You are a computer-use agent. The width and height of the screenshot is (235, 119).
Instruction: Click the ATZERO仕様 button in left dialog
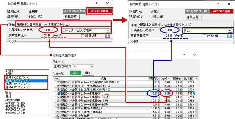click(x=100, y=11)
